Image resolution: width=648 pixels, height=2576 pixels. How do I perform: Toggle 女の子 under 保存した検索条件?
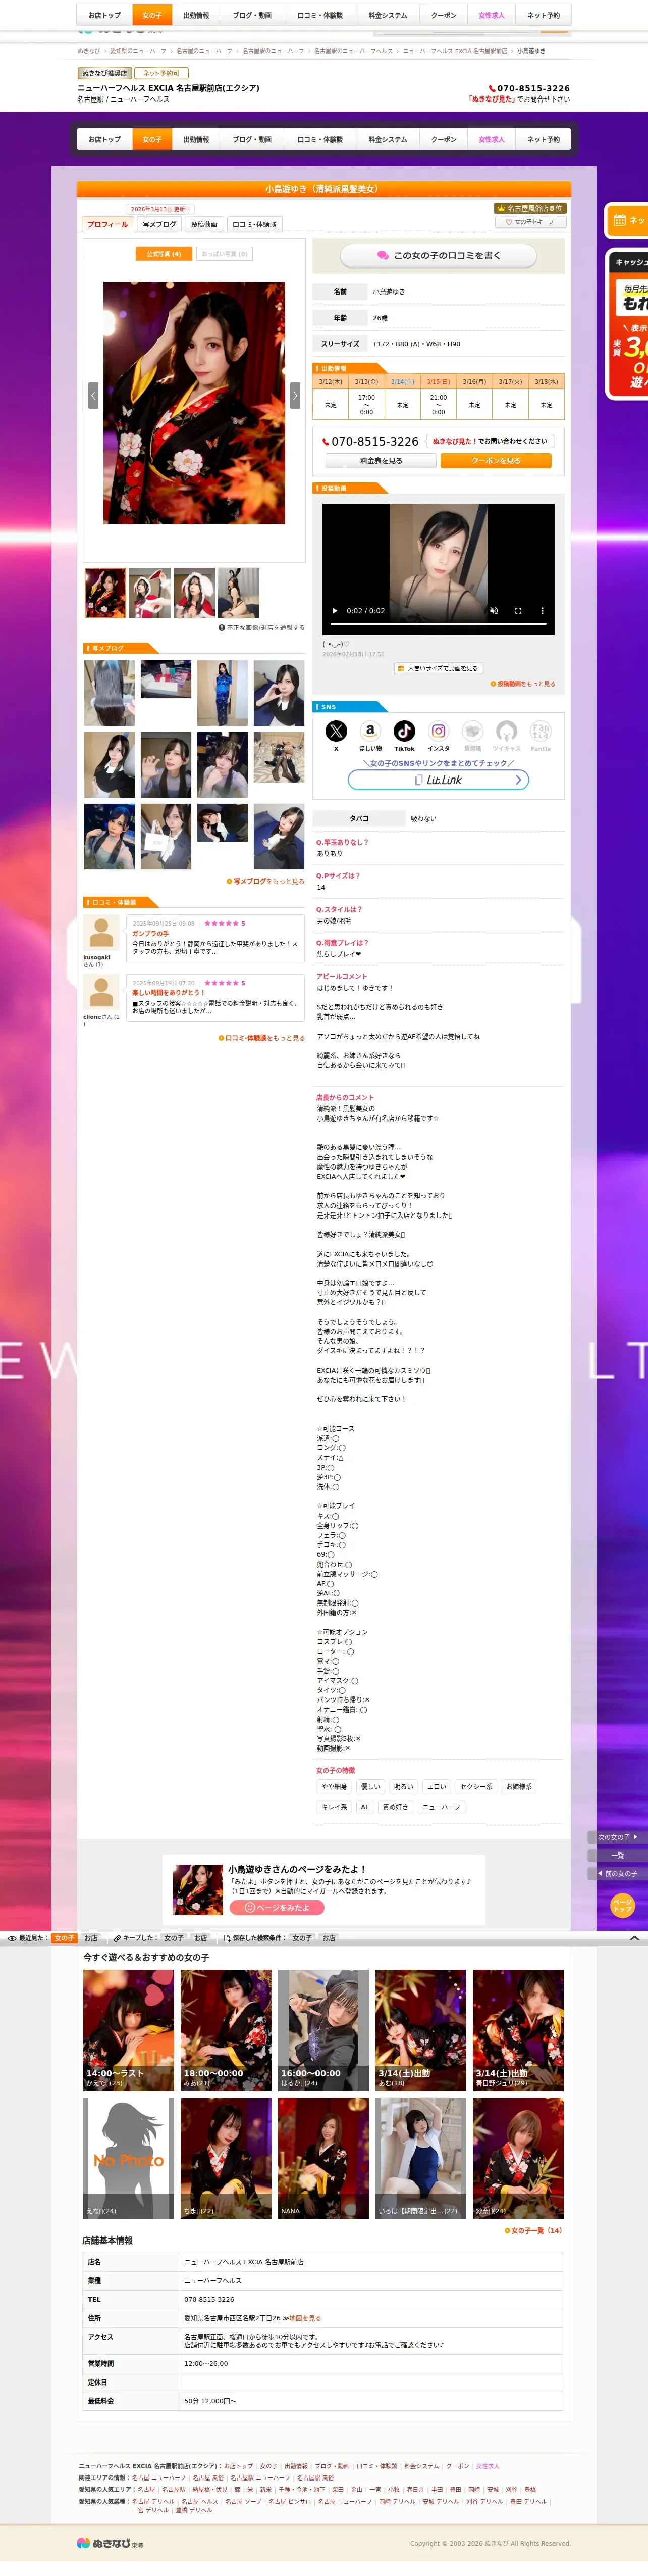point(301,1938)
